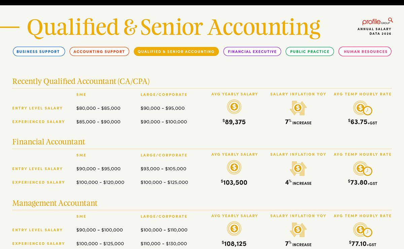
Task: Click Recently Qualified Accountant salary inflation arrows icon
Action: pyautogui.click(x=298, y=108)
